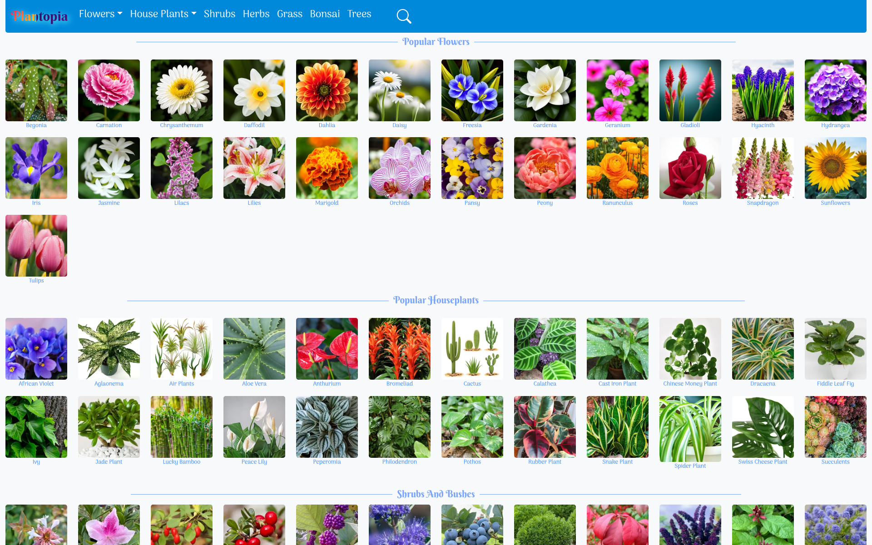Viewport: 872px width, 545px height.
Task: Expand the Flowers dropdown menu
Action: click(101, 14)
